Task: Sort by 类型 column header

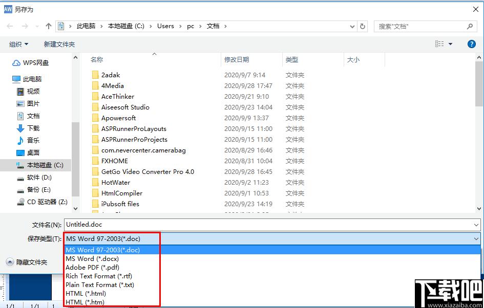Action: point(292,60)
